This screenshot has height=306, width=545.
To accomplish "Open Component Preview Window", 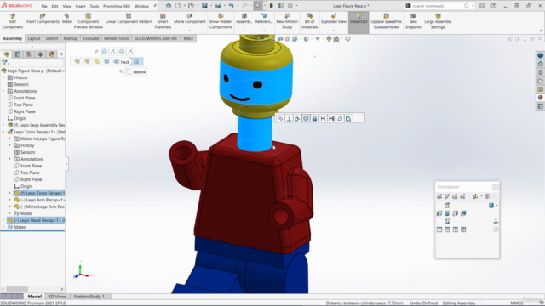I will (x=88, y=21).
